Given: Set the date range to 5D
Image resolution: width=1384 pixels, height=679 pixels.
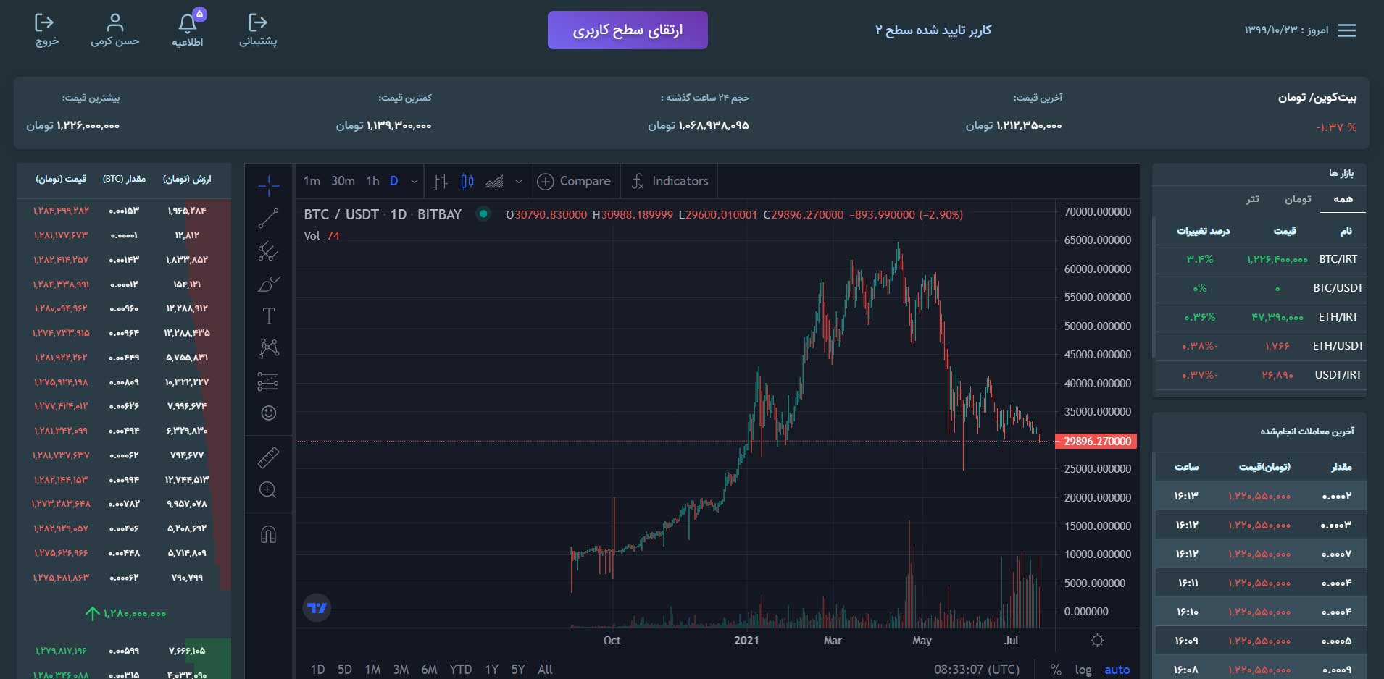Looking at the screenshot, I should point(345,670).
